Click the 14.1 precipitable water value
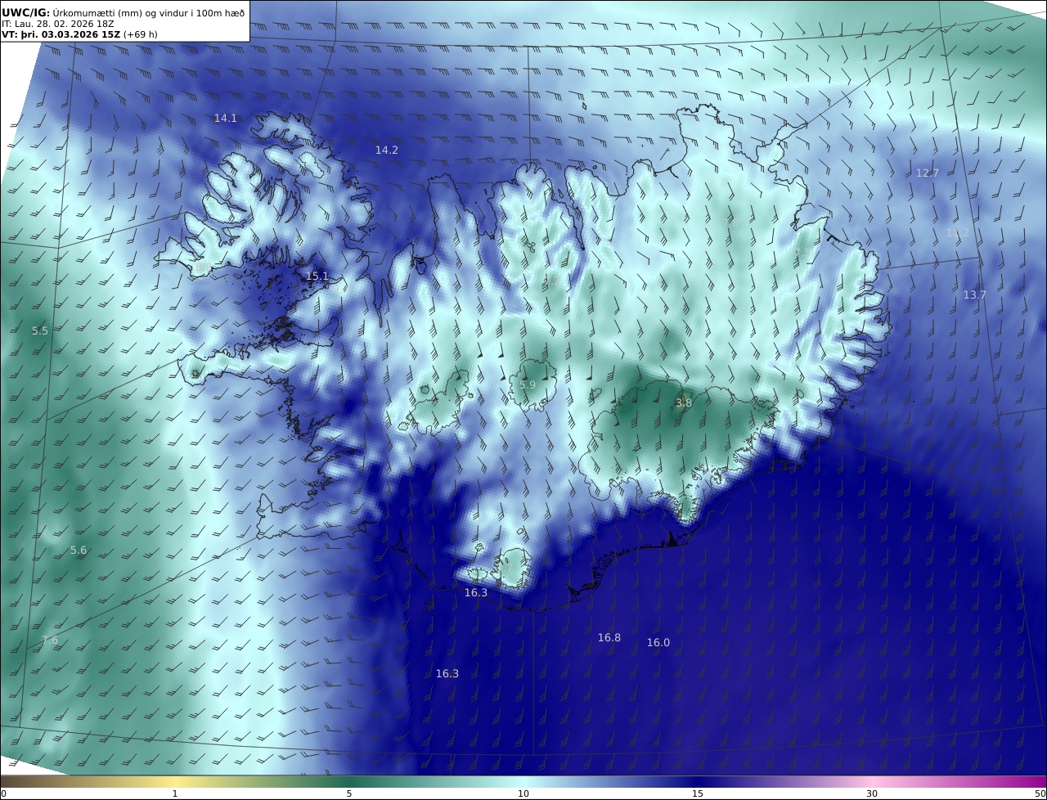Image resolution: width=1047 pixels, height=800 pixels. [x=226, y=119]
